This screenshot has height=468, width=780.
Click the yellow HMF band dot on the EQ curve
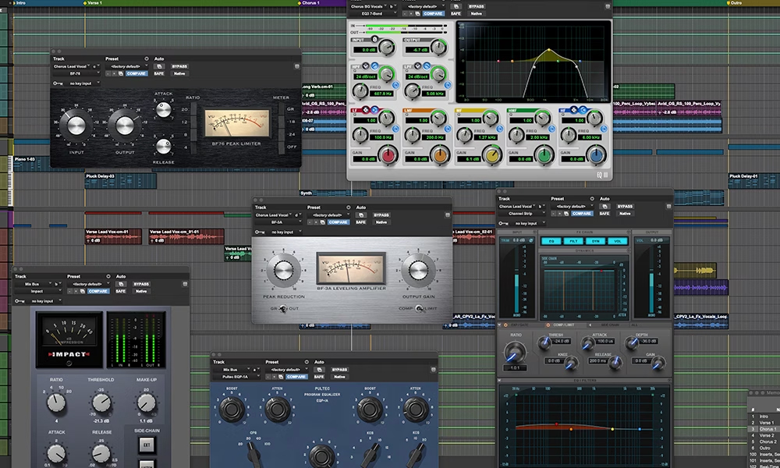click(x=549, y=49)
